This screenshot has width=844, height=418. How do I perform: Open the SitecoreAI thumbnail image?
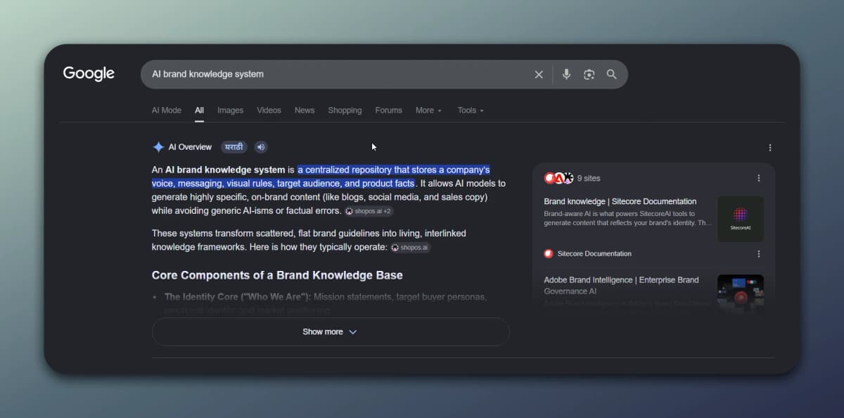coord(741,219)
